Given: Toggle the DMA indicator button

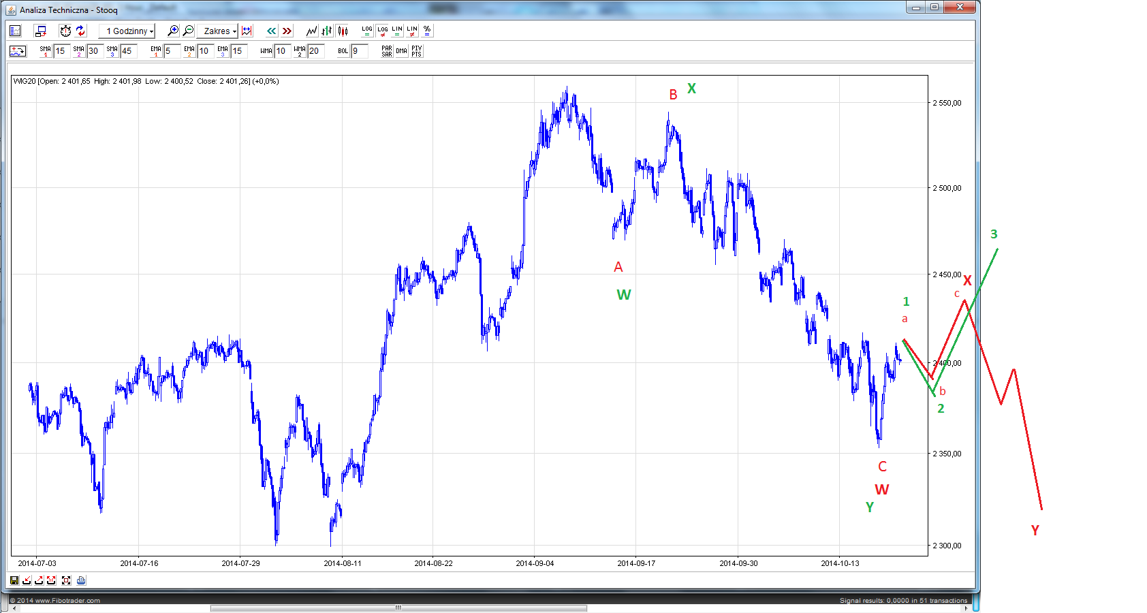Looking at the screenshot, I should pos(402,51).
